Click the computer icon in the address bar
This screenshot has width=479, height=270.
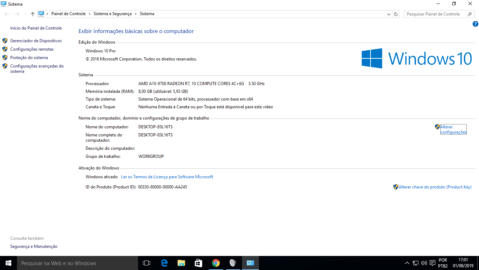[42, 14]
